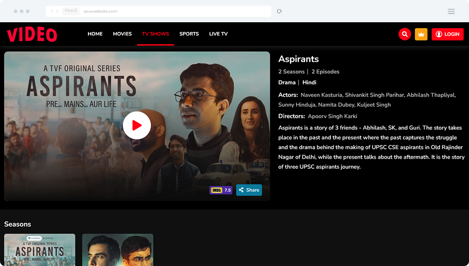469x266 pixels.
Task: Click the red search icon
Action: point(405,34)
